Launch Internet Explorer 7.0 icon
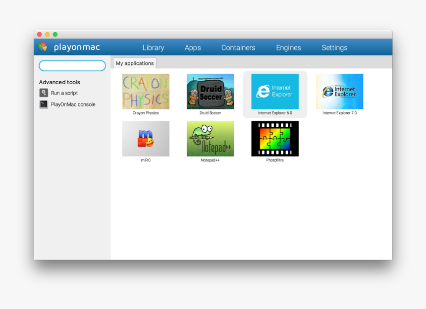 (x=339, y=92)
